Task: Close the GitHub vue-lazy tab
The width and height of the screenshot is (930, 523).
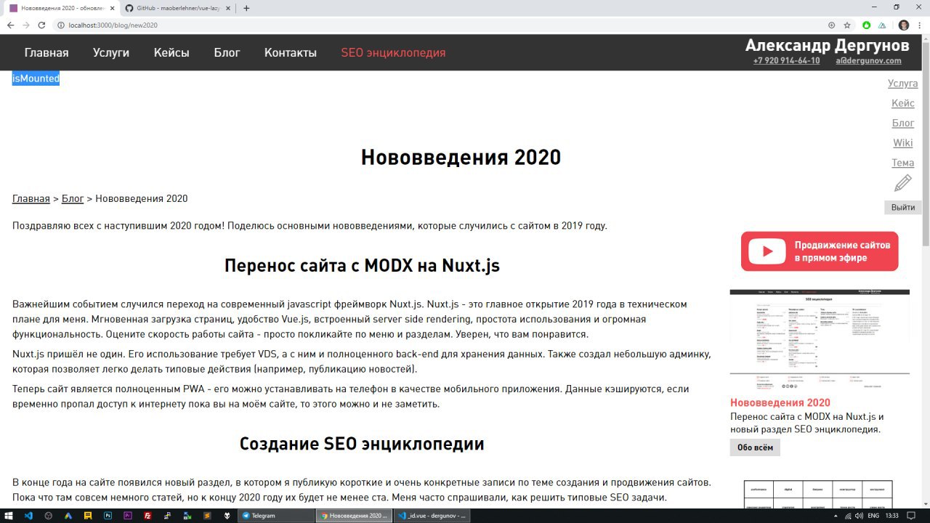Action: tap(229, 8)
